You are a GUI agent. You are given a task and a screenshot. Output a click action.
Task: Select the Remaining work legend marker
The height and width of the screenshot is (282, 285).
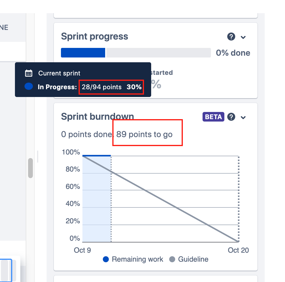[105, 259]
